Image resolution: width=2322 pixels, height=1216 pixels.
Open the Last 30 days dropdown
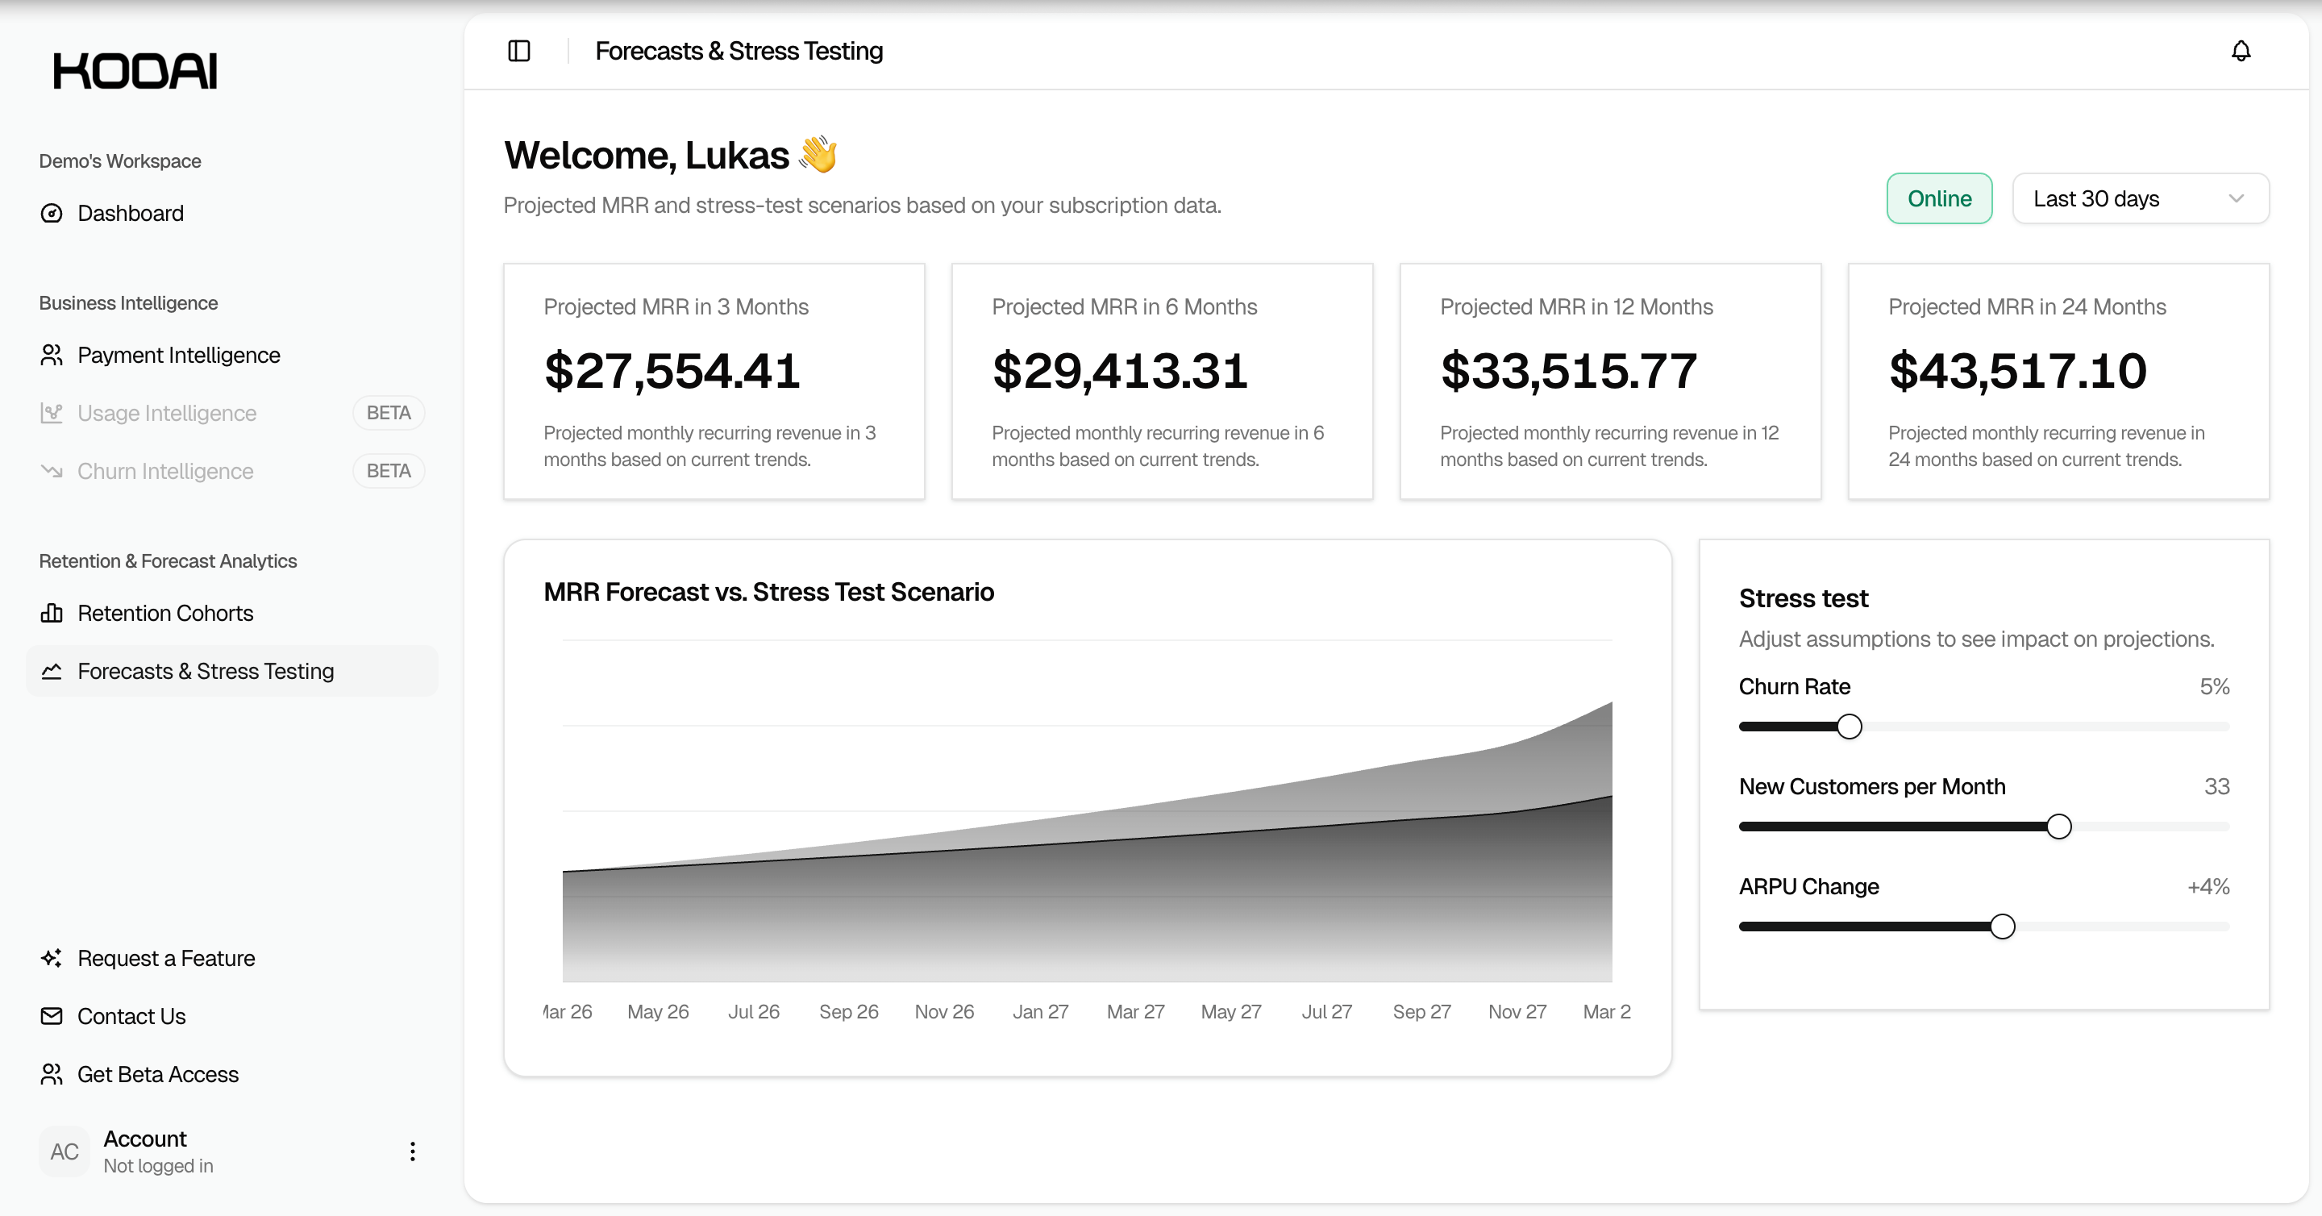[x=2140, y=198]
